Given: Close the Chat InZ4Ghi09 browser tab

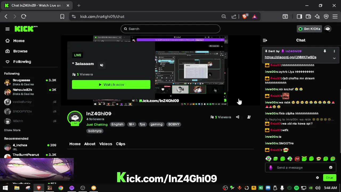Looking at the screenshot, I should [x=68, y=5].
